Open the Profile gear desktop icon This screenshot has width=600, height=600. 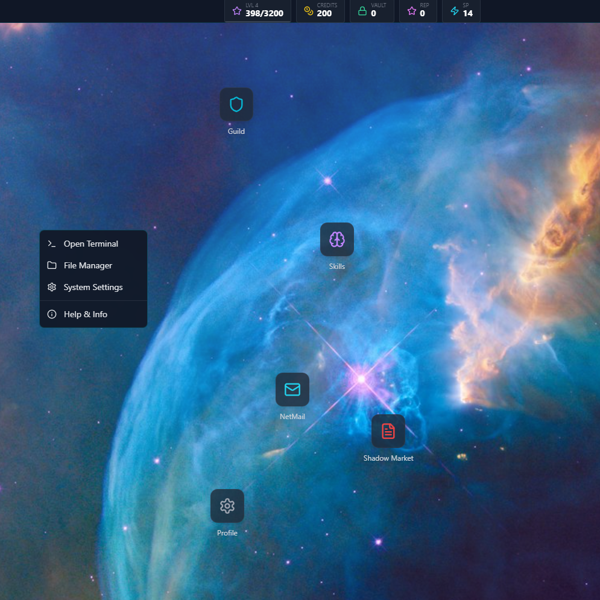227,506
